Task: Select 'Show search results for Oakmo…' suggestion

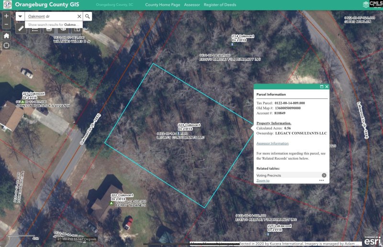Action: click(54, 24)
